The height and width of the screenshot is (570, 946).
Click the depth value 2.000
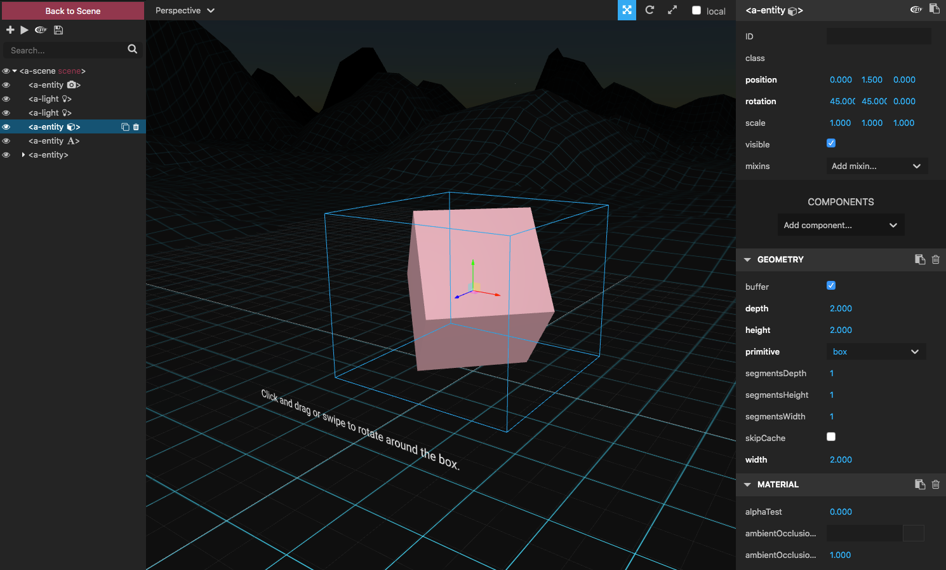pyautogui.click(x=841, y=308)
